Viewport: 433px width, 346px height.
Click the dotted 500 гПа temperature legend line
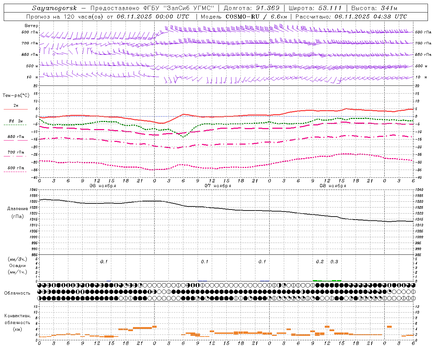(x=15, y=172)
